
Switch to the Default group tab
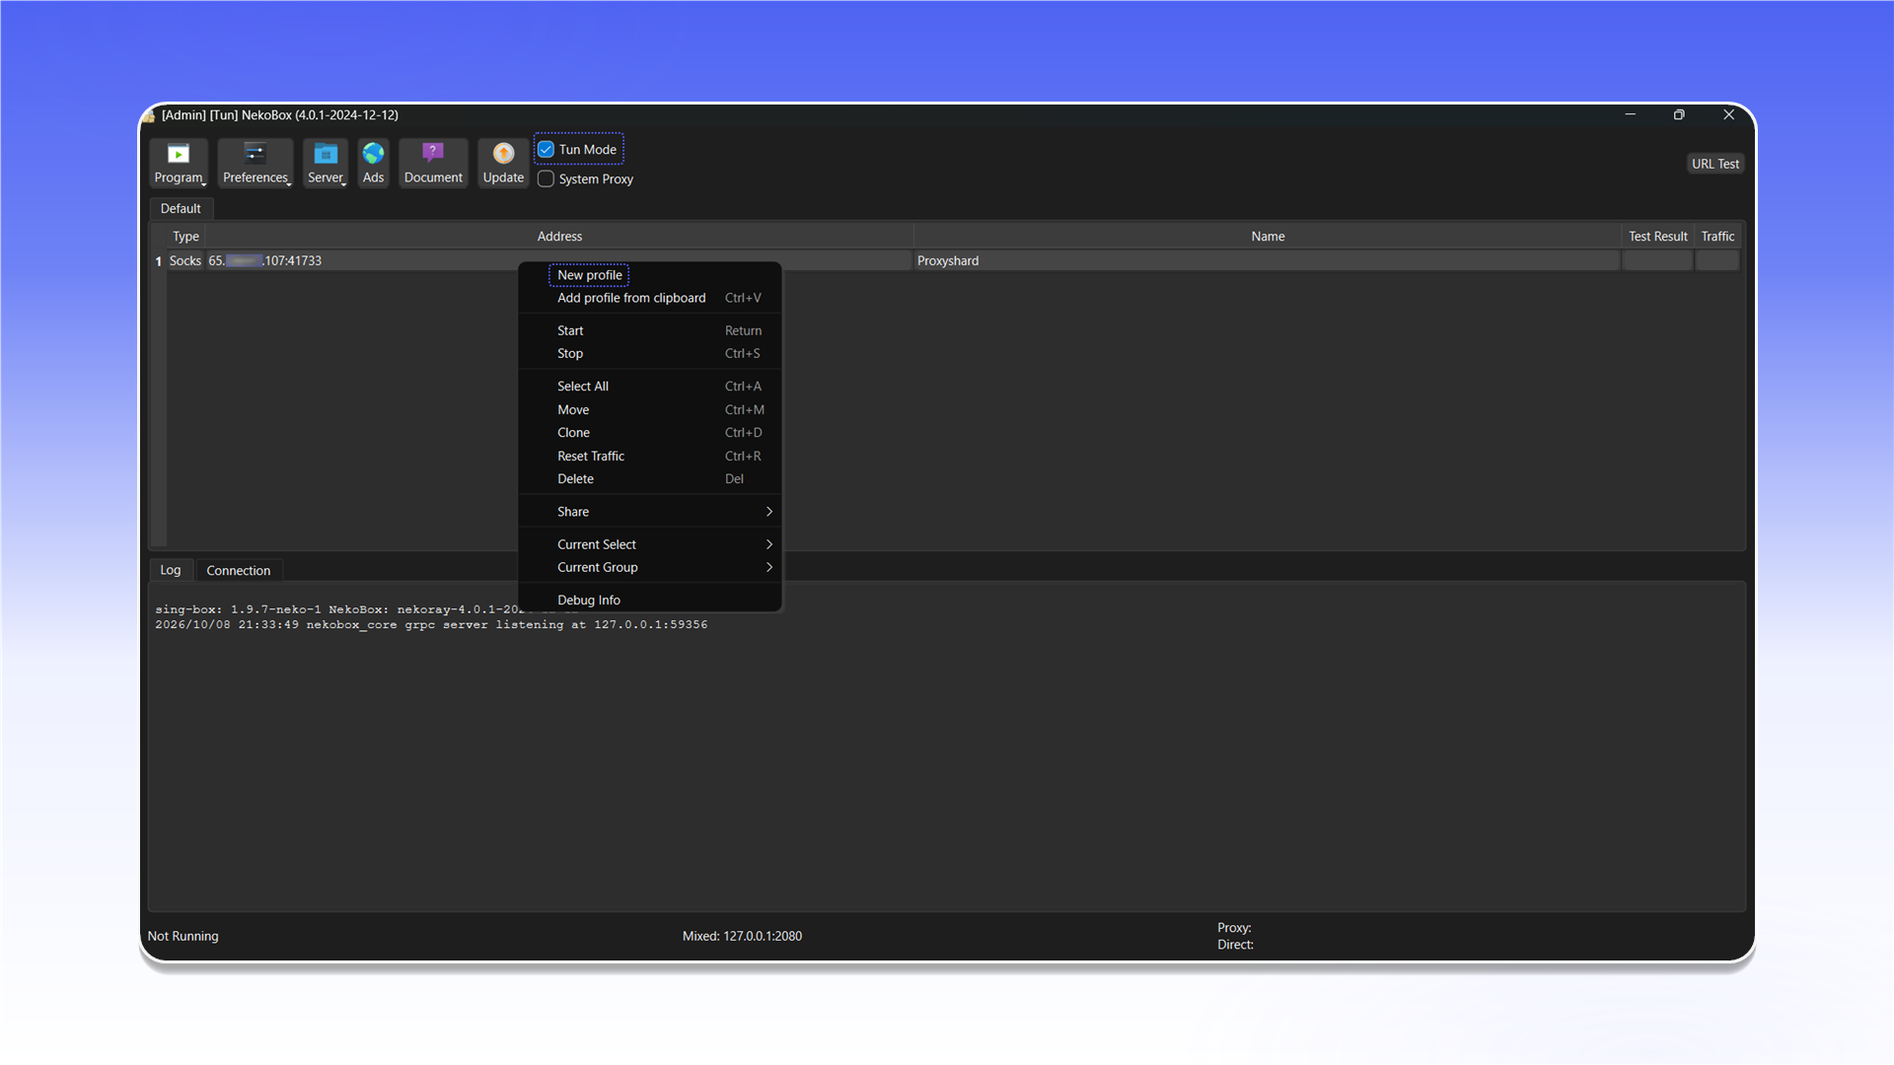coord(181,208)
